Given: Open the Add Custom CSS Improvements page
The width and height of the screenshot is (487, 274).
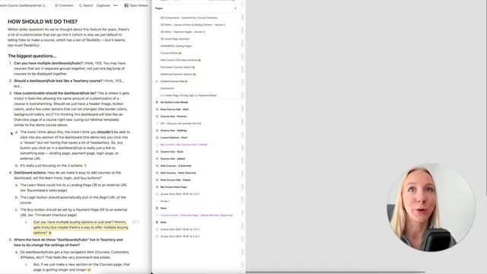Looking at the screenshot, I should (x=180, y=60).
